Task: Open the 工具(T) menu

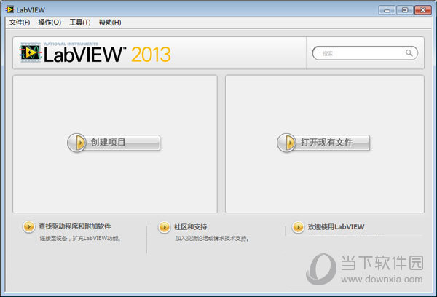Action: [80, 23]
